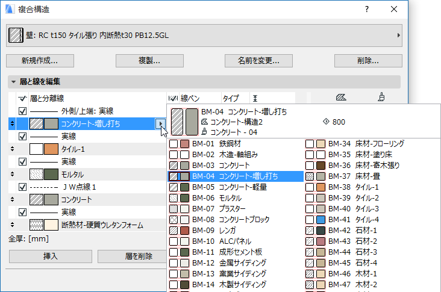The image size is (441, 292).
Task: Choose BM-38 タイル-1 from material list
Action: pyautogui.click(x=372, y=187)
